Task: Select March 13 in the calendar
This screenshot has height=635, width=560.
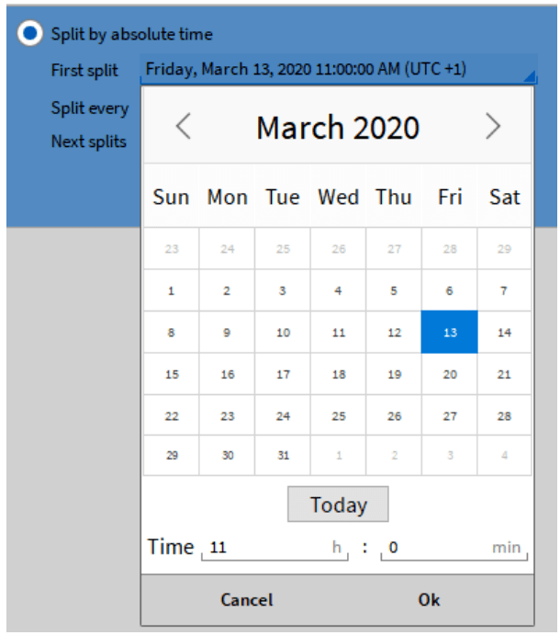Action: click(x=449, y=333)
